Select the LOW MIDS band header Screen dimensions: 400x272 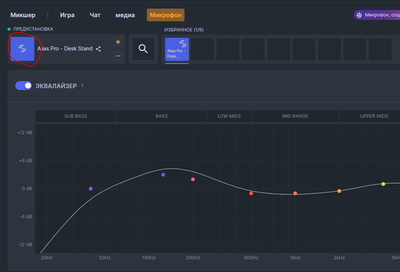[229, 116]
